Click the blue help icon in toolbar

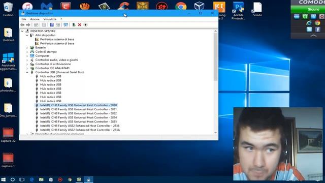(52, 25)
